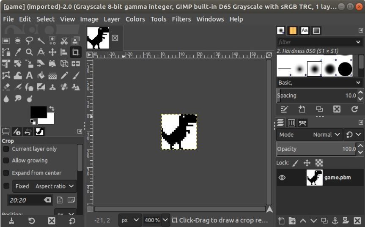Pick the Pencil tool

(64, 75)
